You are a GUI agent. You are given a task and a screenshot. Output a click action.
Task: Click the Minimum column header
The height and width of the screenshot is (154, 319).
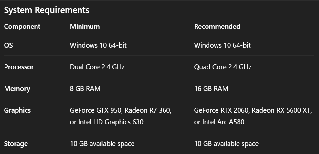point(85,27)
